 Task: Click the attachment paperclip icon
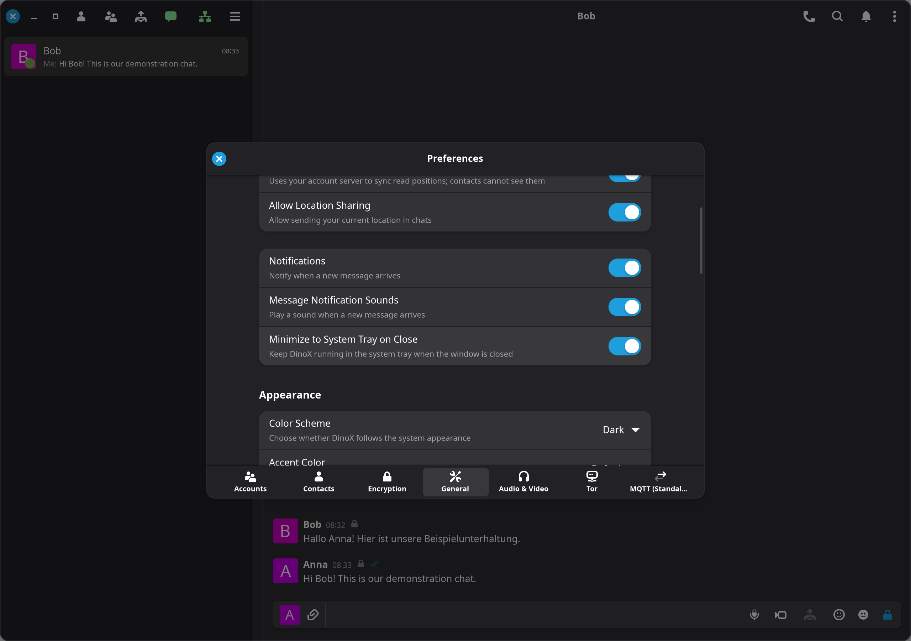pos(313,615)
